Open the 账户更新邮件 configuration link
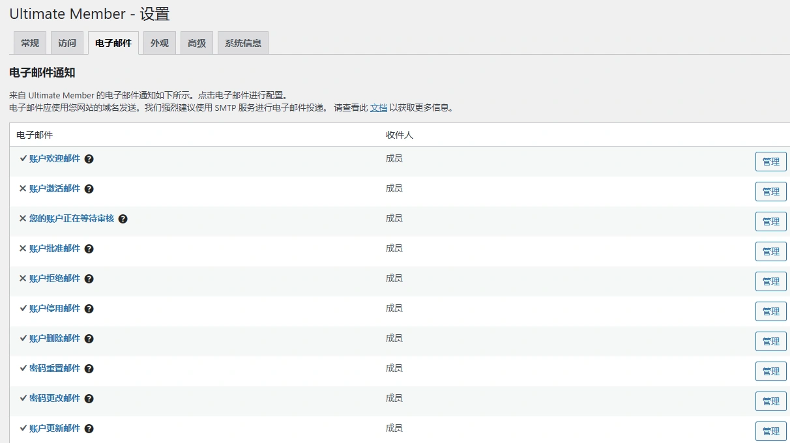The image size is (790, 443). tap(54, 428)
